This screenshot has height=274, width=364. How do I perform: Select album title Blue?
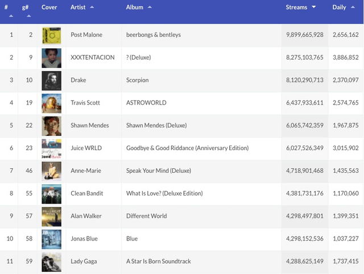132,239
